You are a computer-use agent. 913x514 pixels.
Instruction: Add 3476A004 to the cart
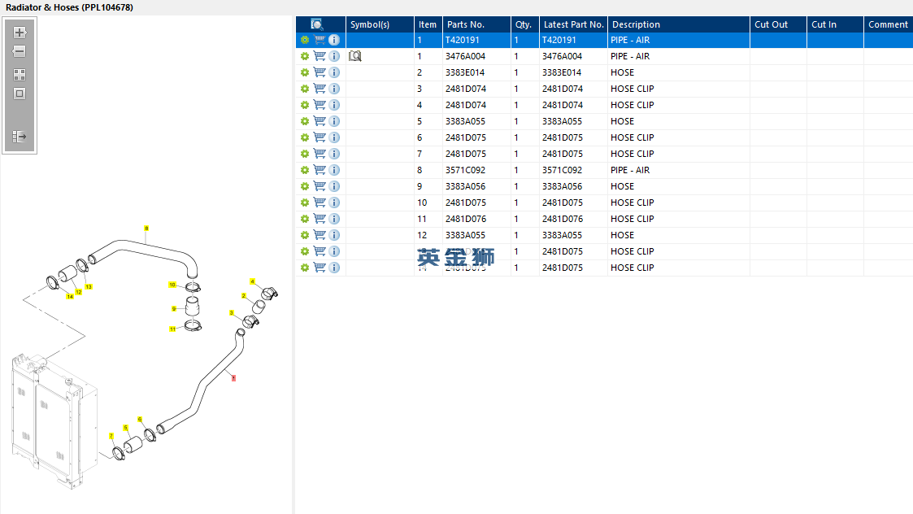pos(320,56)
